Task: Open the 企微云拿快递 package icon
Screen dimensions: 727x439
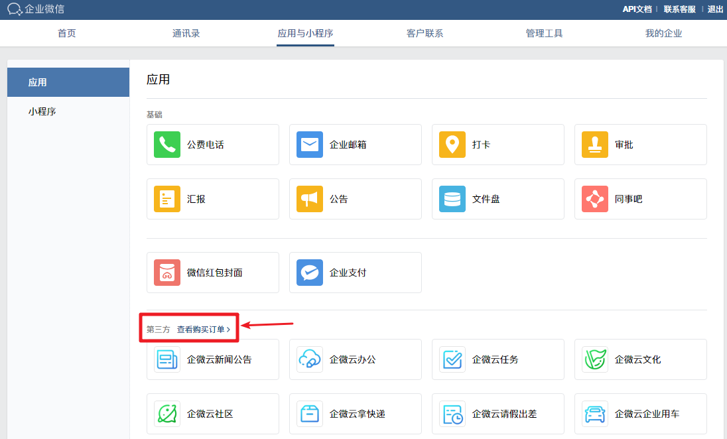Action: 310,414
